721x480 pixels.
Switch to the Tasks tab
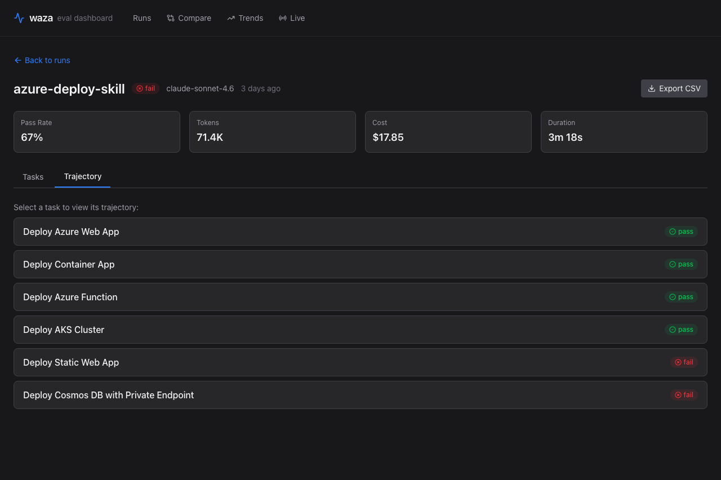coord(33,177)
